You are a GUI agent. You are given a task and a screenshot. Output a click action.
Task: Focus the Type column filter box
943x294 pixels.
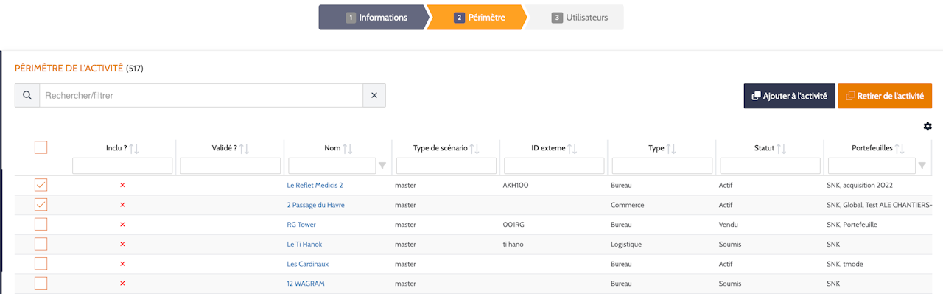(x=662, y=166)
